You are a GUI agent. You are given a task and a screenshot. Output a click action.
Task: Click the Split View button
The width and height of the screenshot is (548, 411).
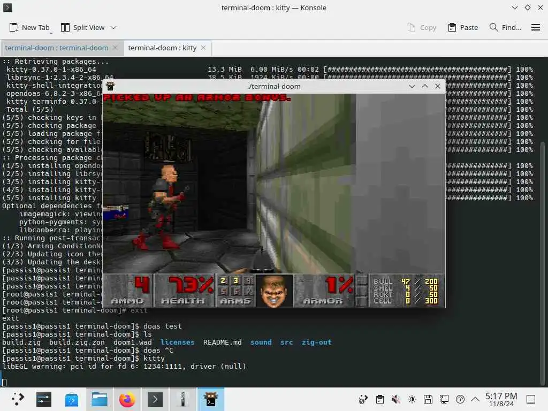83,28
